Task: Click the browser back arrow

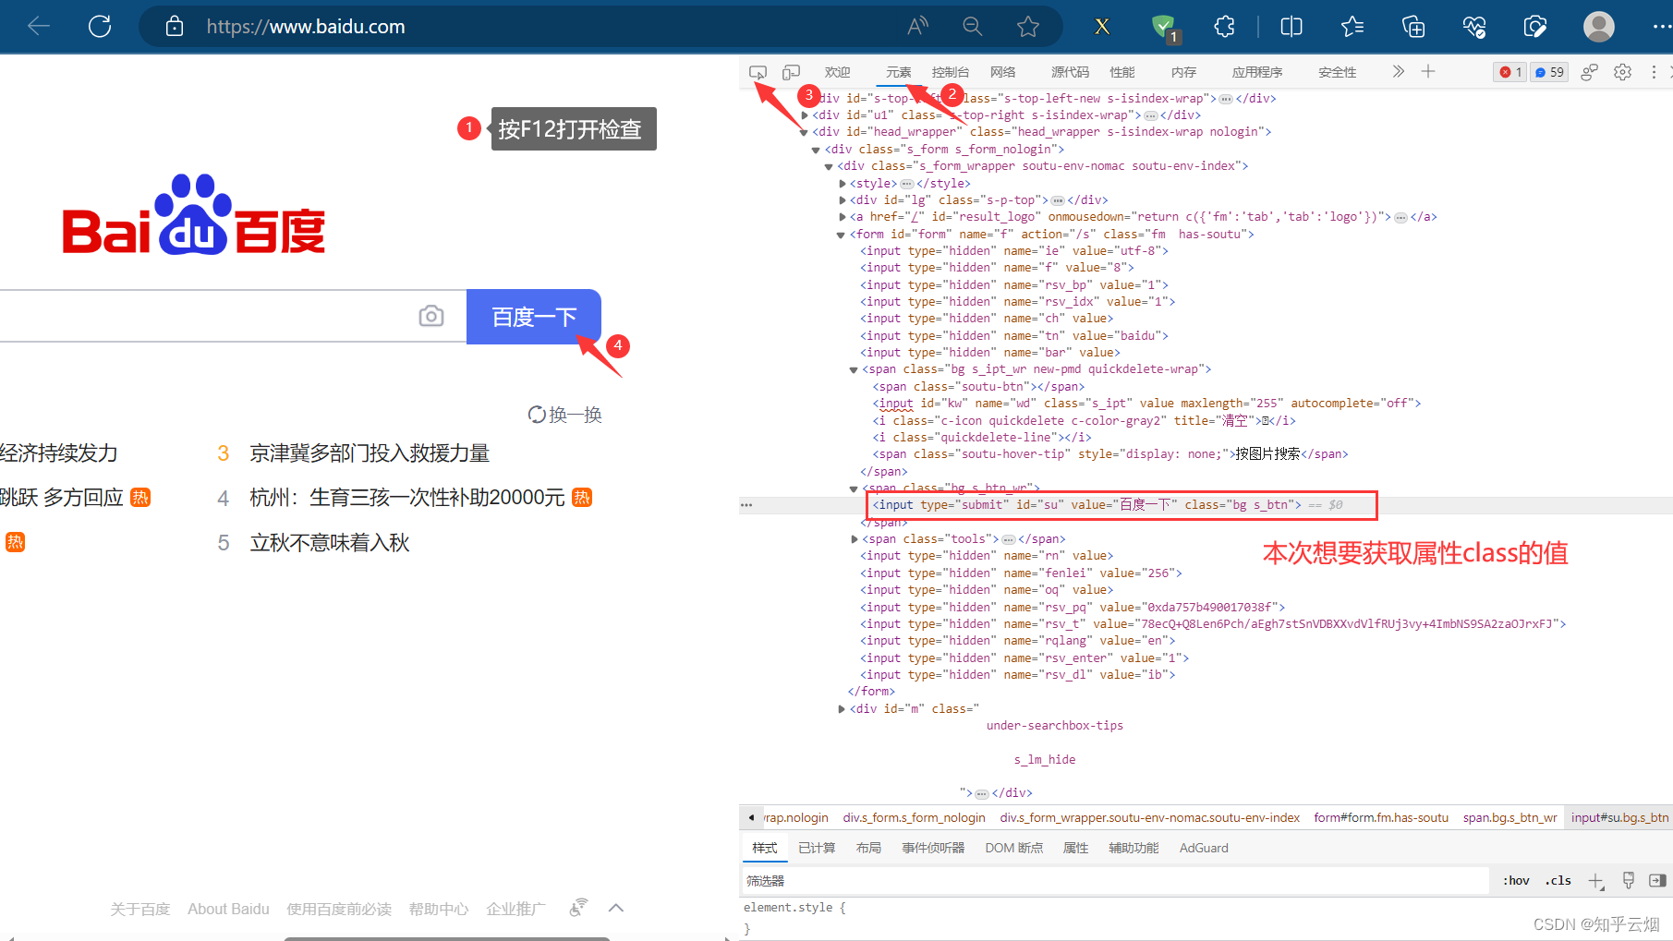Action: point(39,27)
